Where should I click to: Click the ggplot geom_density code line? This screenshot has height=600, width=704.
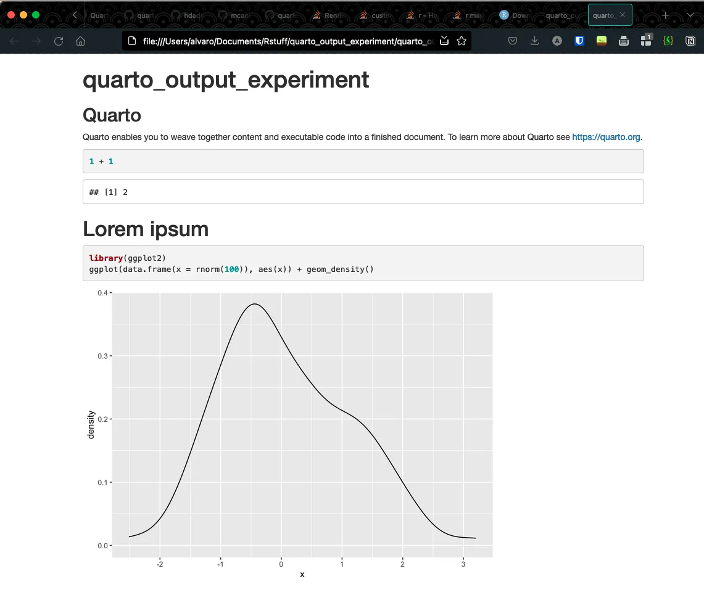(231, 269)
